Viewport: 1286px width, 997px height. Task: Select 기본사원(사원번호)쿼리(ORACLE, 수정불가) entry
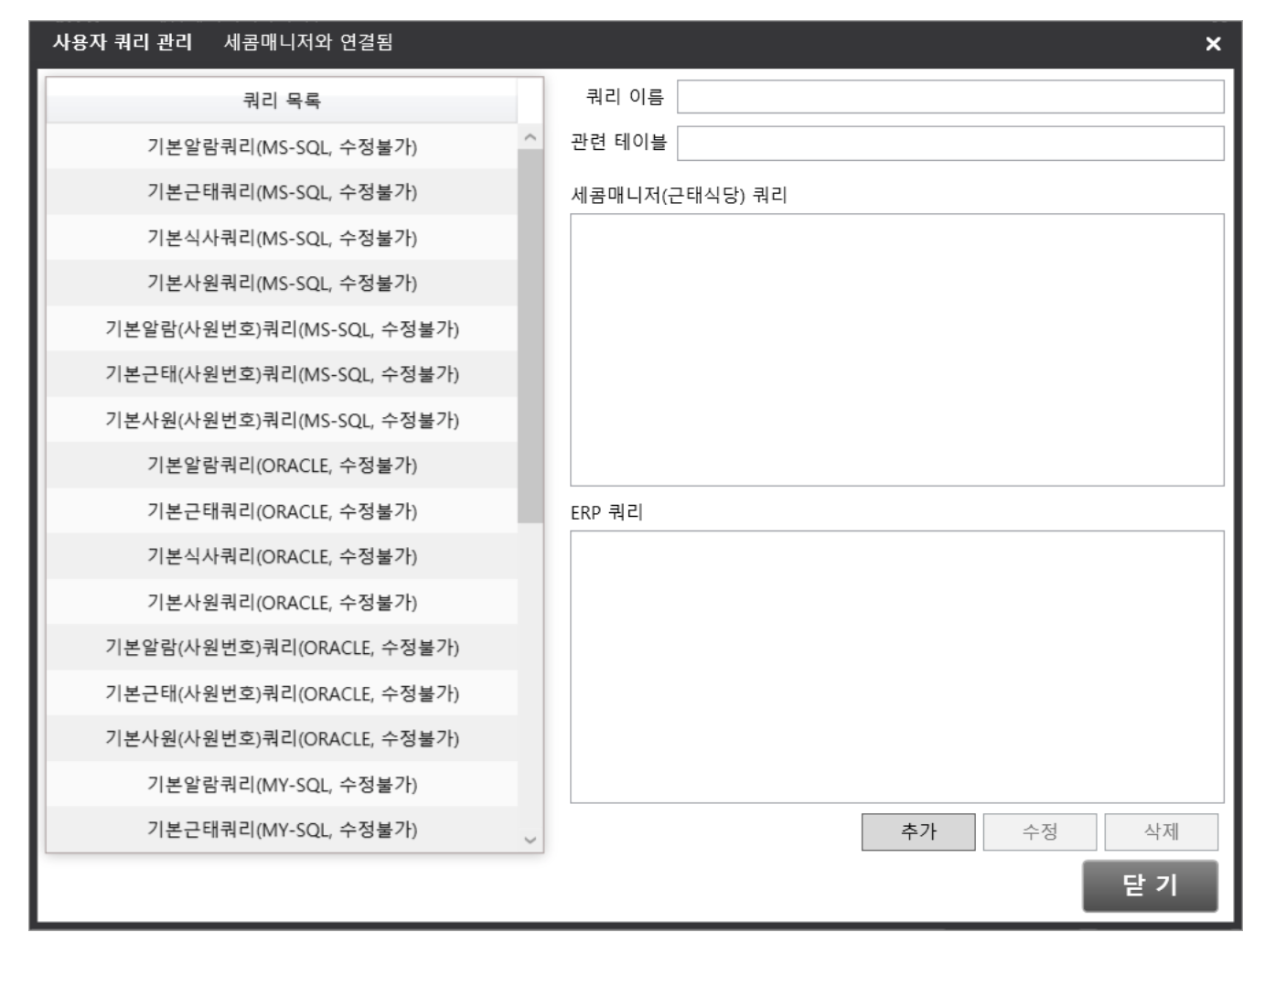[282, 739]
